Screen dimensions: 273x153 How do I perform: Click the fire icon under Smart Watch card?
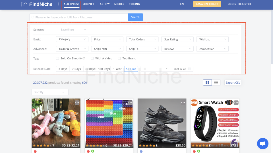point(194,151)
